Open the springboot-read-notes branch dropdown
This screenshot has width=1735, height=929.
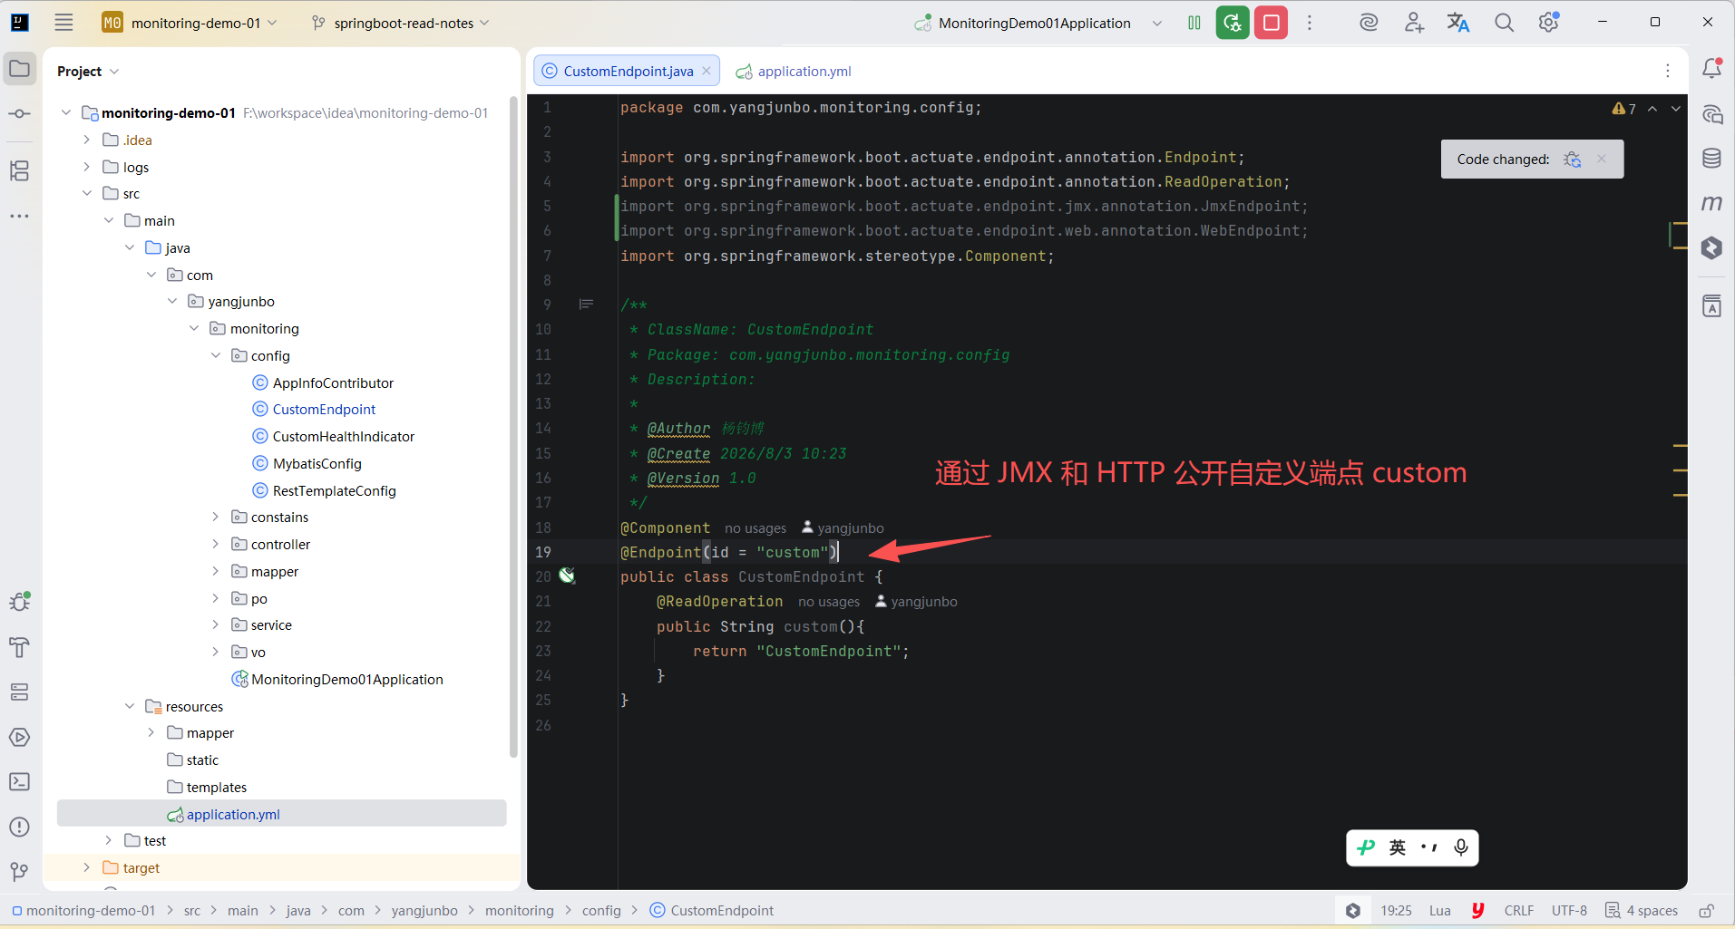(401, 23)
